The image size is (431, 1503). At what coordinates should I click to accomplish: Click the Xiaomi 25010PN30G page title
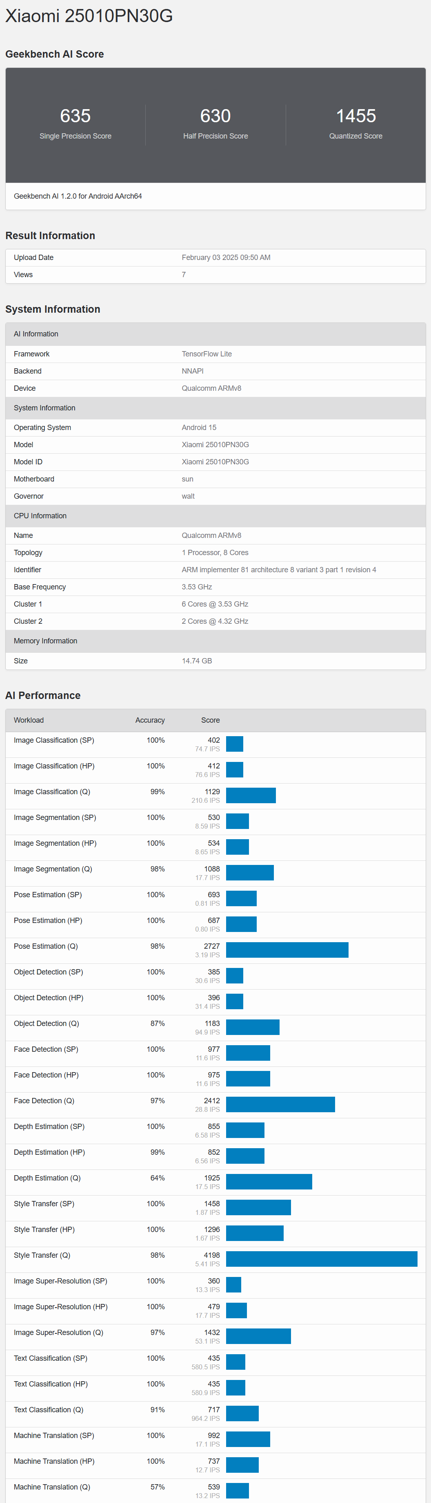(x=89, y=16)
